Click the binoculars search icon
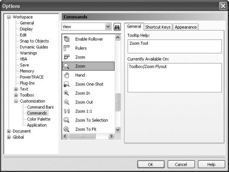The height and width of the screenshot is (172, 229). 117,27
